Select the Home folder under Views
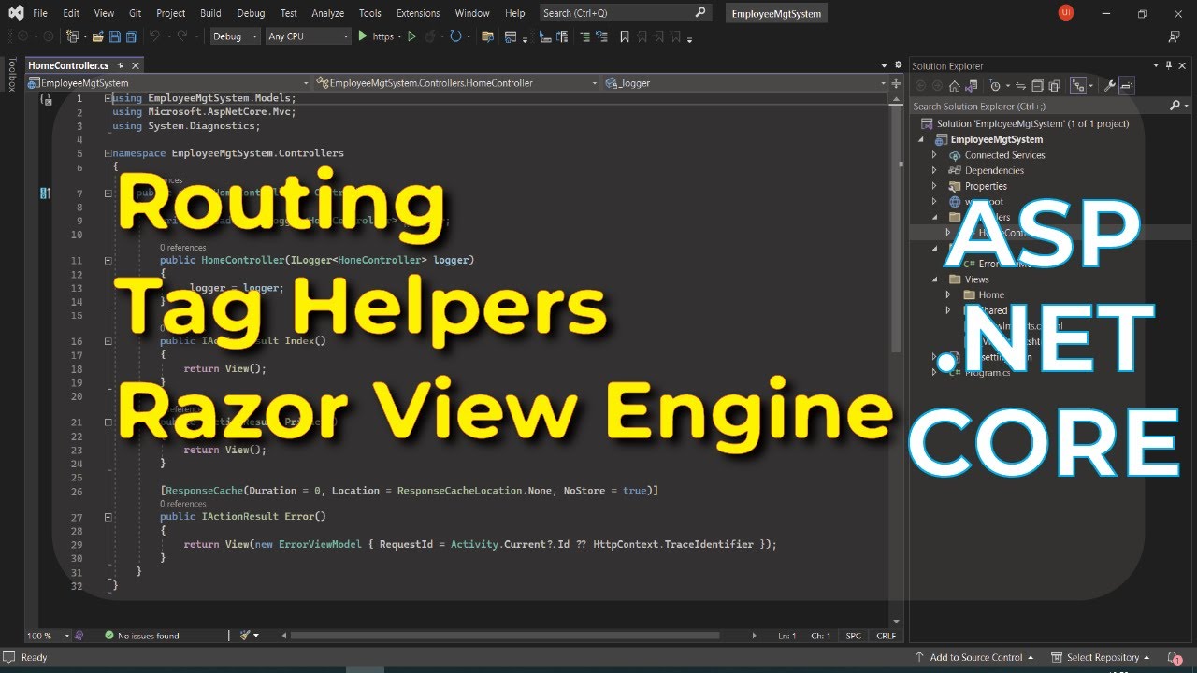Image resolution: width=1197 pixels, height=673 pixels. point(991,294)
